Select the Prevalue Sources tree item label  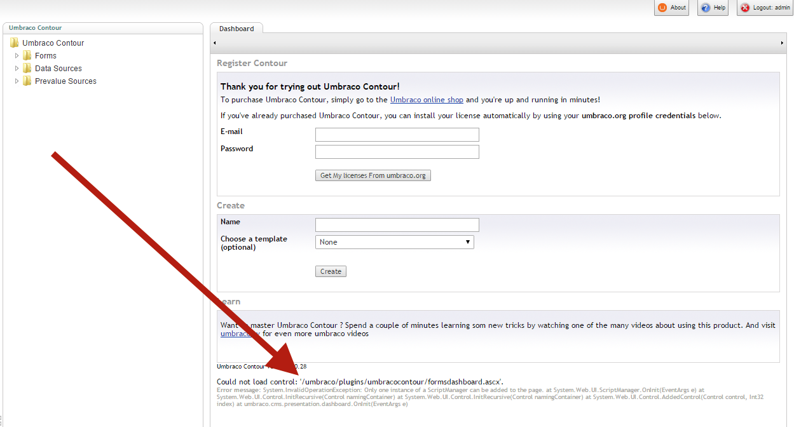click(66, 81)
